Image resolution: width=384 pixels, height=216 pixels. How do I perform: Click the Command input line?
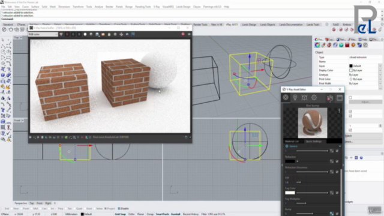(x=191, y=19)
